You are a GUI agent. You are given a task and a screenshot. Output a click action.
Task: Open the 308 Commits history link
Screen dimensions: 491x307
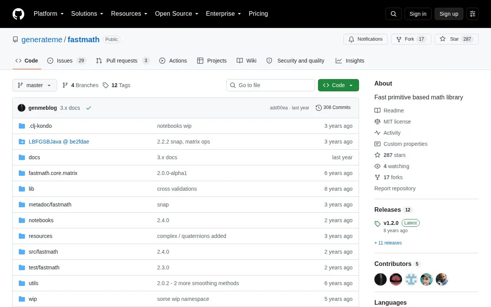(x=333, y=108)
